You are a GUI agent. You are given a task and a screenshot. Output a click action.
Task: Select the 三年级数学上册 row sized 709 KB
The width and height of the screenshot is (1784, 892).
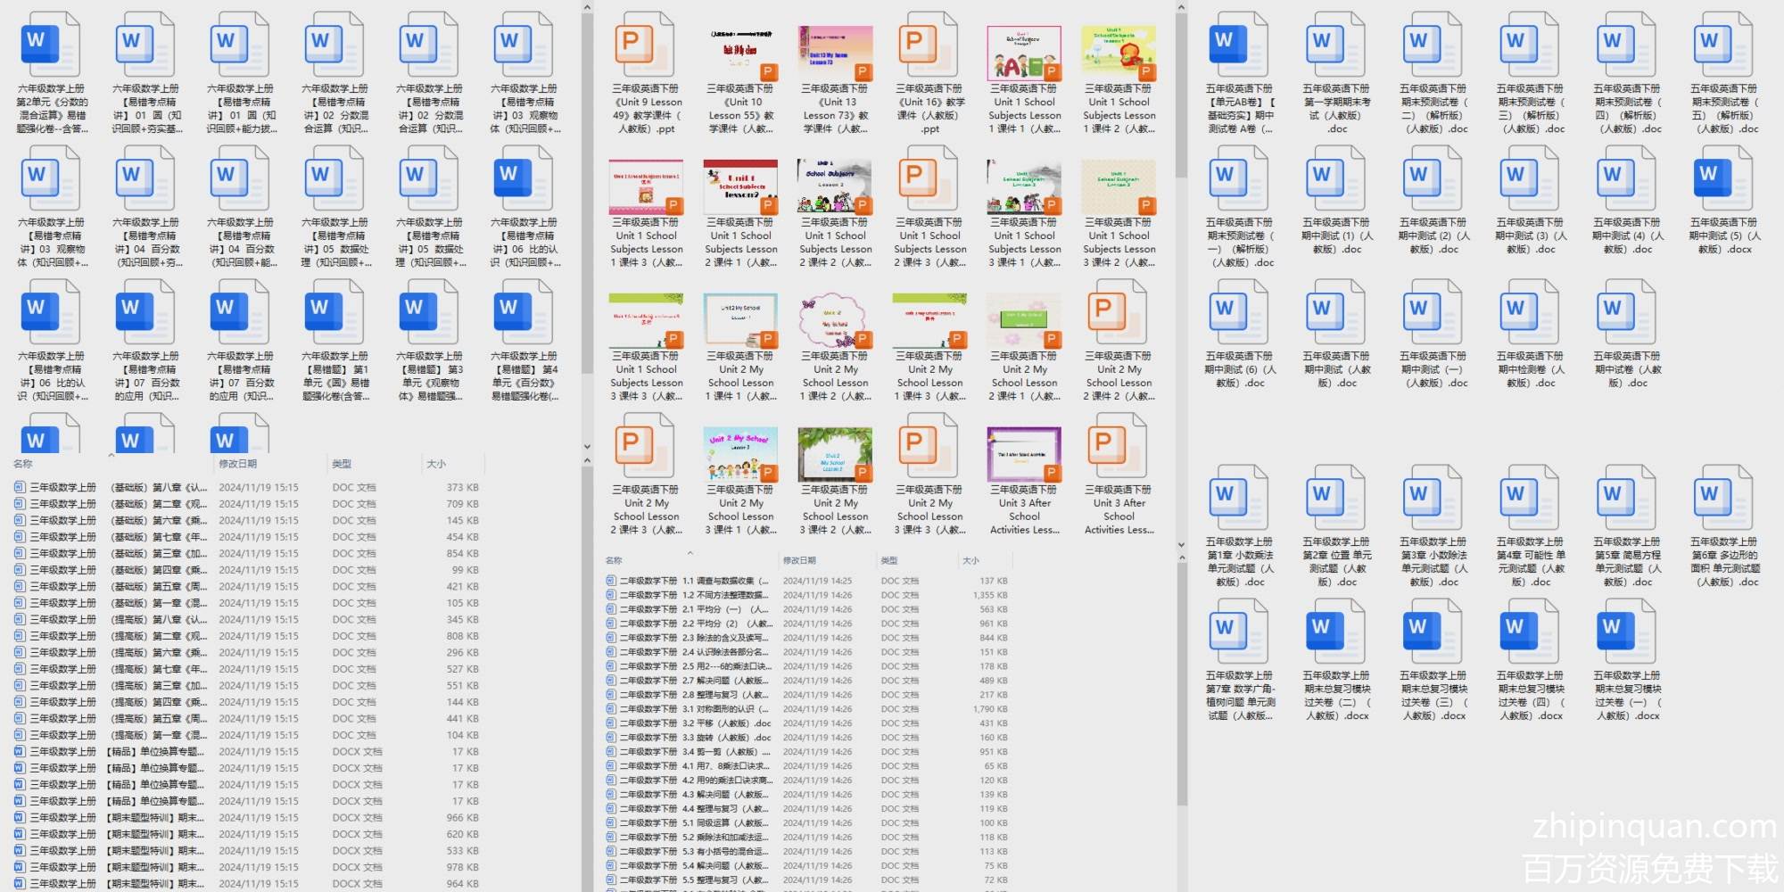pos(247,504)
